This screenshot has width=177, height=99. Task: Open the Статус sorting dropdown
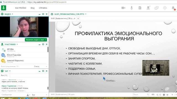pyautogui.click(x=41, y=67)
